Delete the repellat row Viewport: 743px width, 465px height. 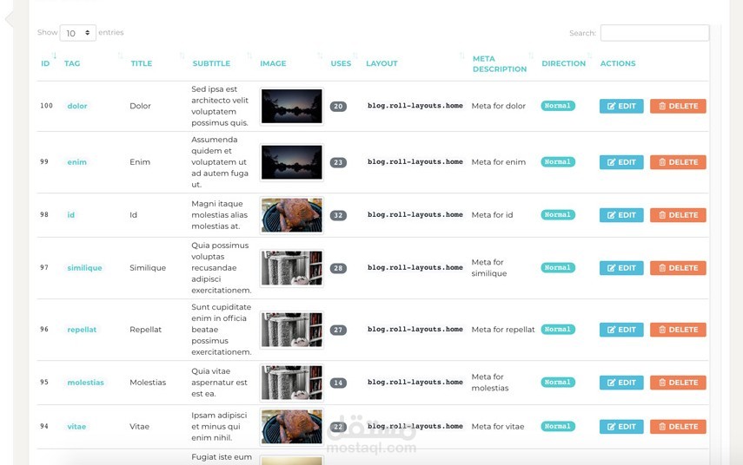point(678,330)
